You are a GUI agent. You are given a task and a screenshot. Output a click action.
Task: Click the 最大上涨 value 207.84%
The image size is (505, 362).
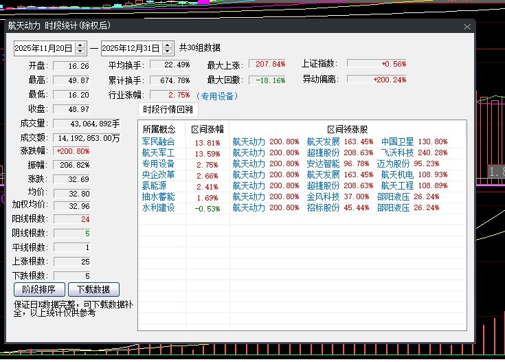pyautogui.click(x=267, y=64)
